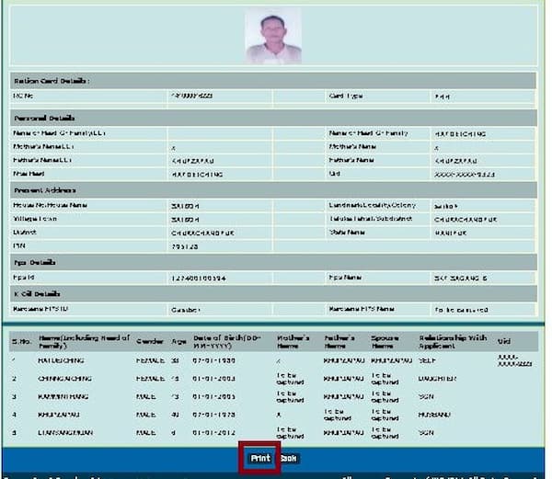Select the 'Personal Details' section header
This screenshot has width=552, height=479.
point(273,119)
